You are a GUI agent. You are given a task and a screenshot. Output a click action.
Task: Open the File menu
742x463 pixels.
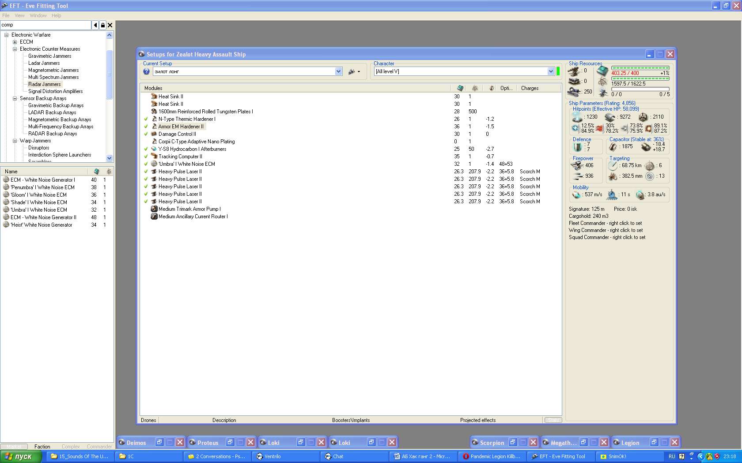pos(6,15)
